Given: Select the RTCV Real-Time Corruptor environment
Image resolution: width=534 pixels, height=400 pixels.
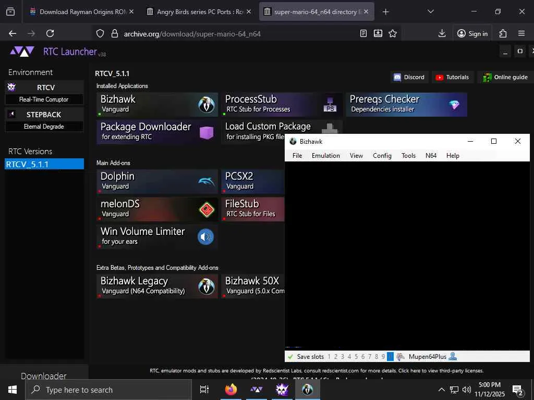Looking at the screenshot, I should (44, 93).
